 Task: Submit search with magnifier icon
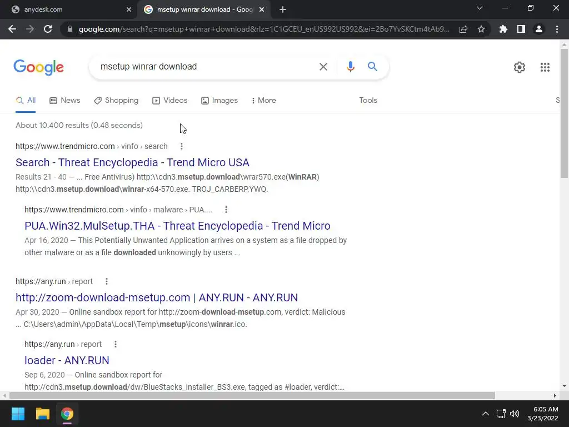click(372, 67)
